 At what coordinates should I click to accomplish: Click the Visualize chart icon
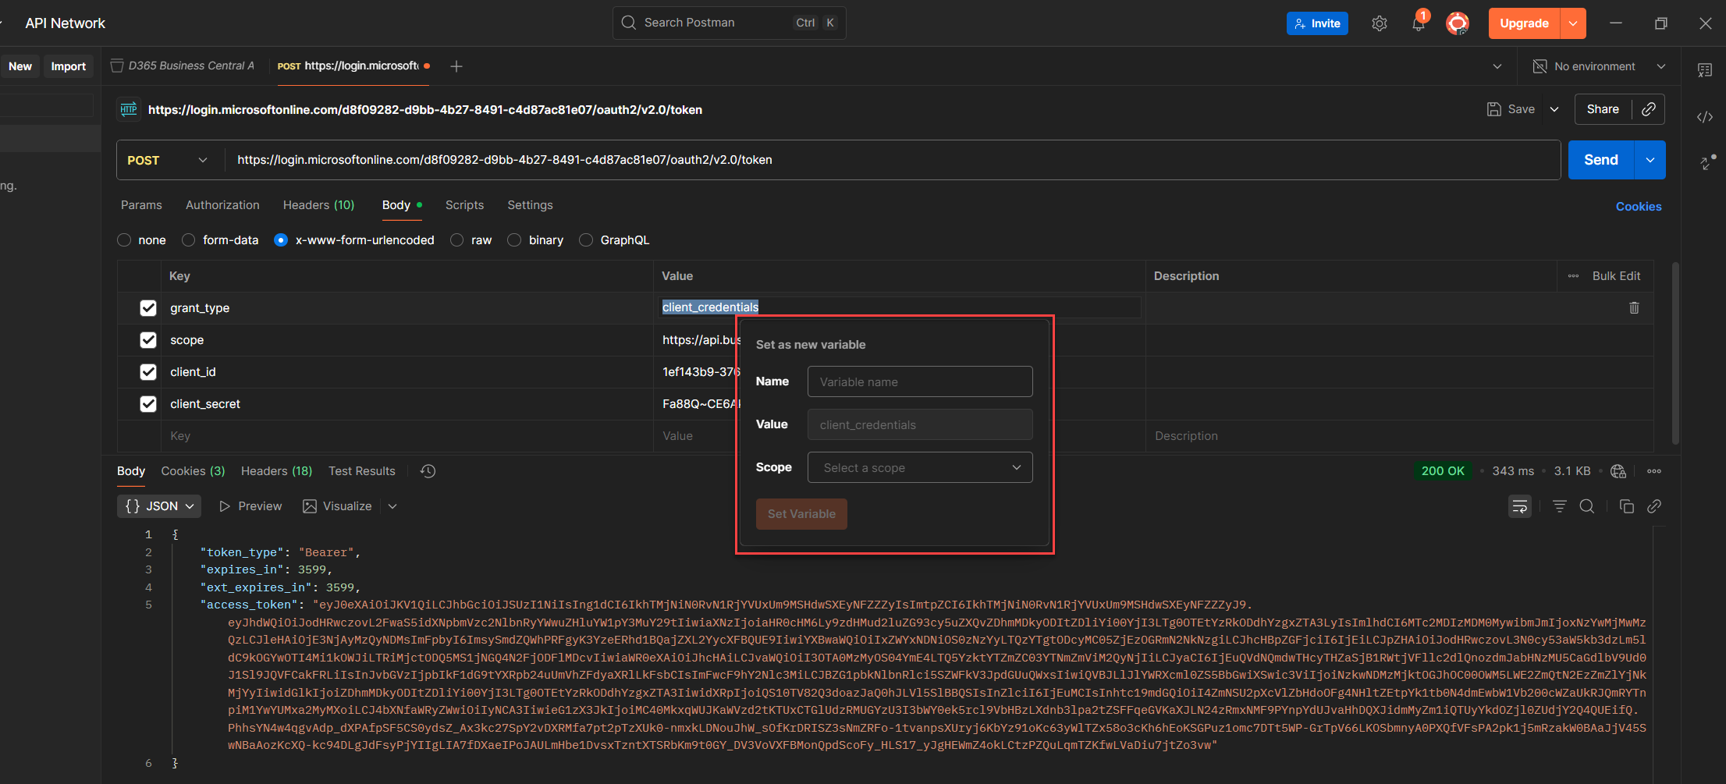click(x=310, y=506)
